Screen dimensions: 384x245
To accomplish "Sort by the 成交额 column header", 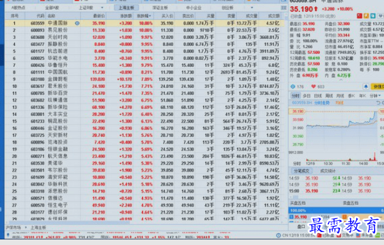I will point(273,16).
